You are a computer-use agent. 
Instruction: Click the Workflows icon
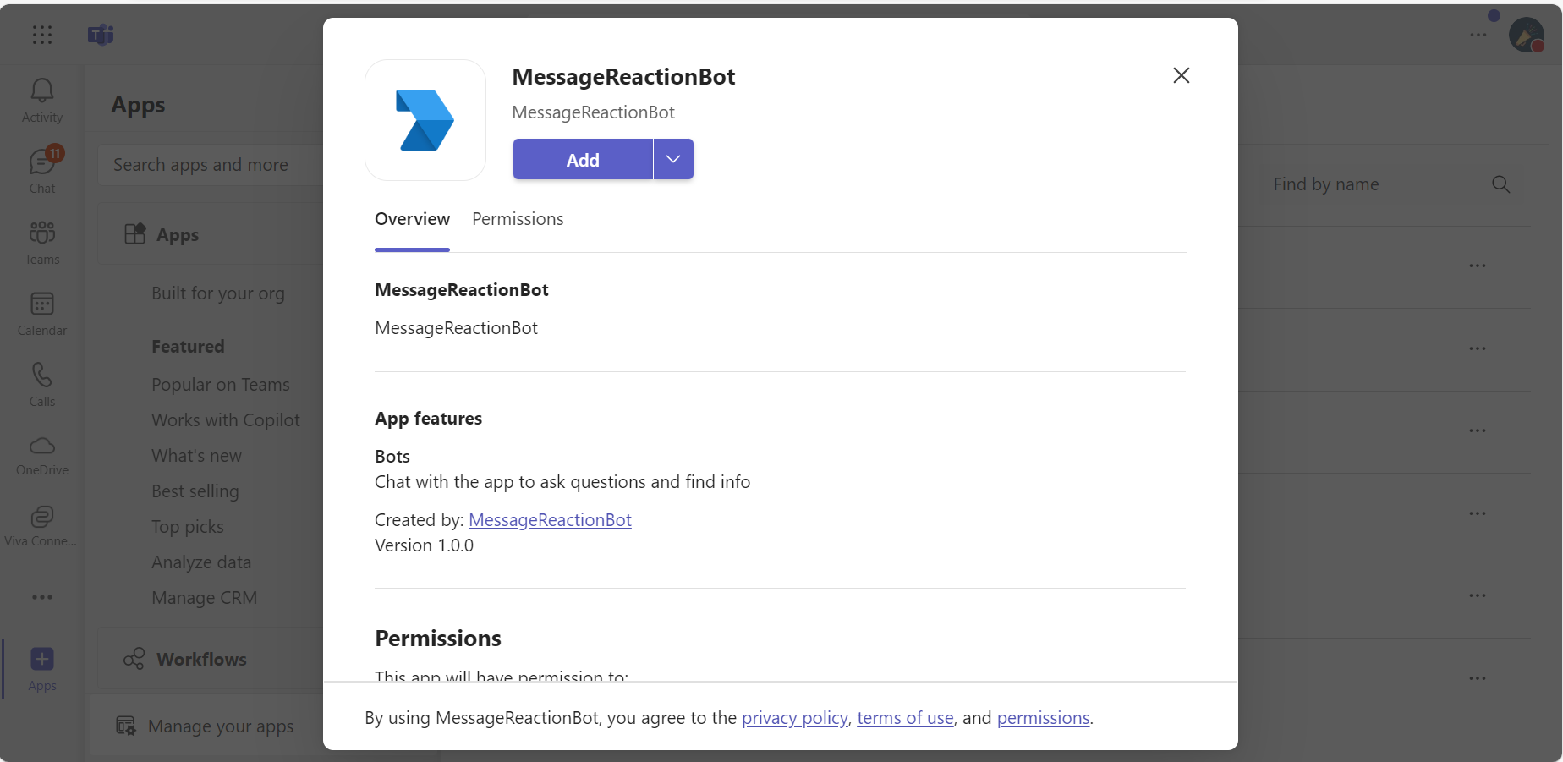134,659
